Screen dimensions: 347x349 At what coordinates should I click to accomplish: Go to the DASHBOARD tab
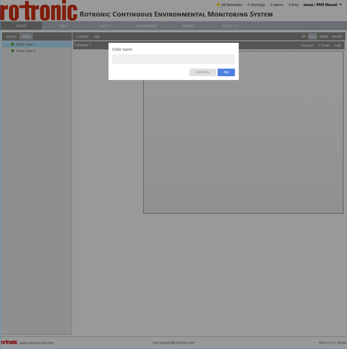pyautogui.click(x=147, y=26)
